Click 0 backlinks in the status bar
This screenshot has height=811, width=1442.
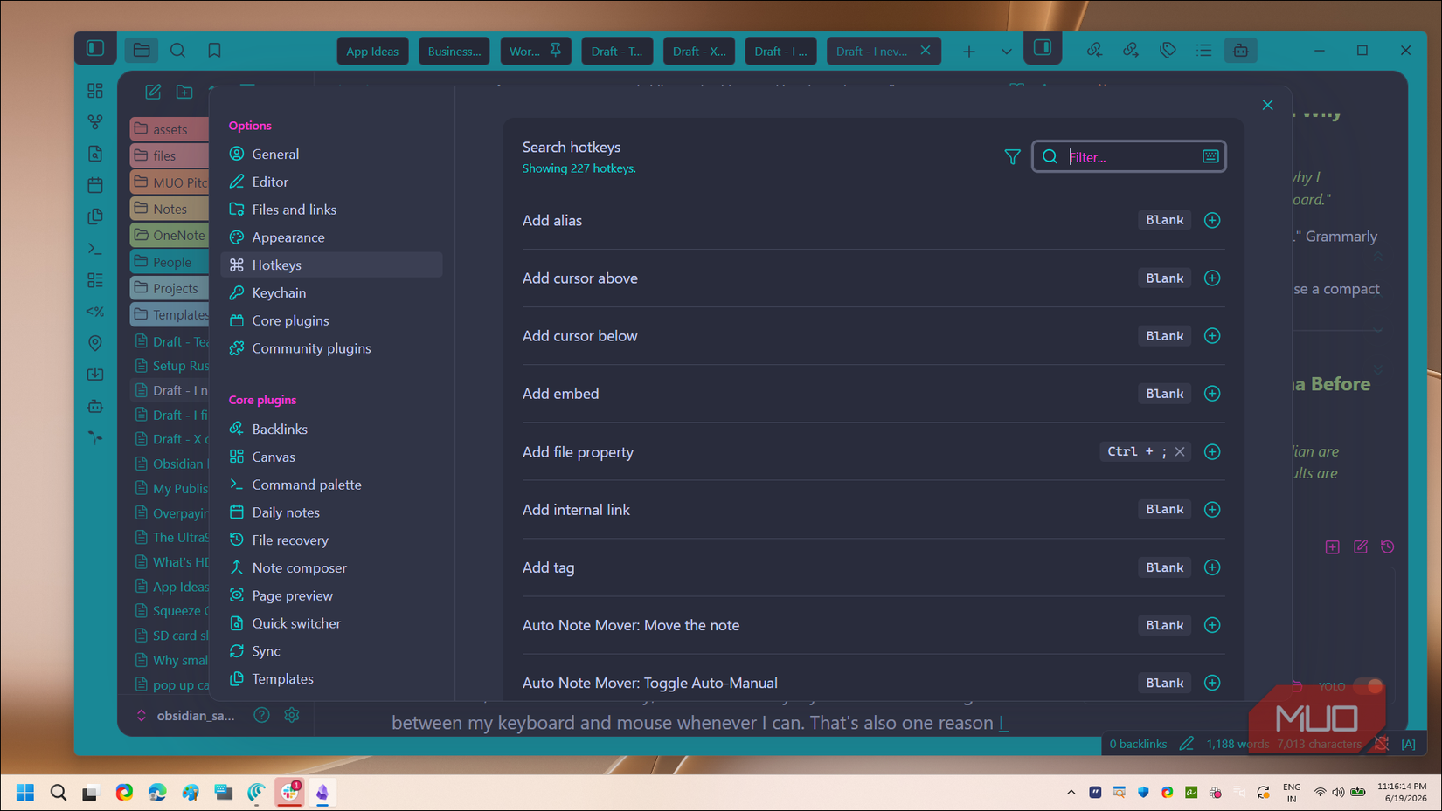click(1138, 744)
